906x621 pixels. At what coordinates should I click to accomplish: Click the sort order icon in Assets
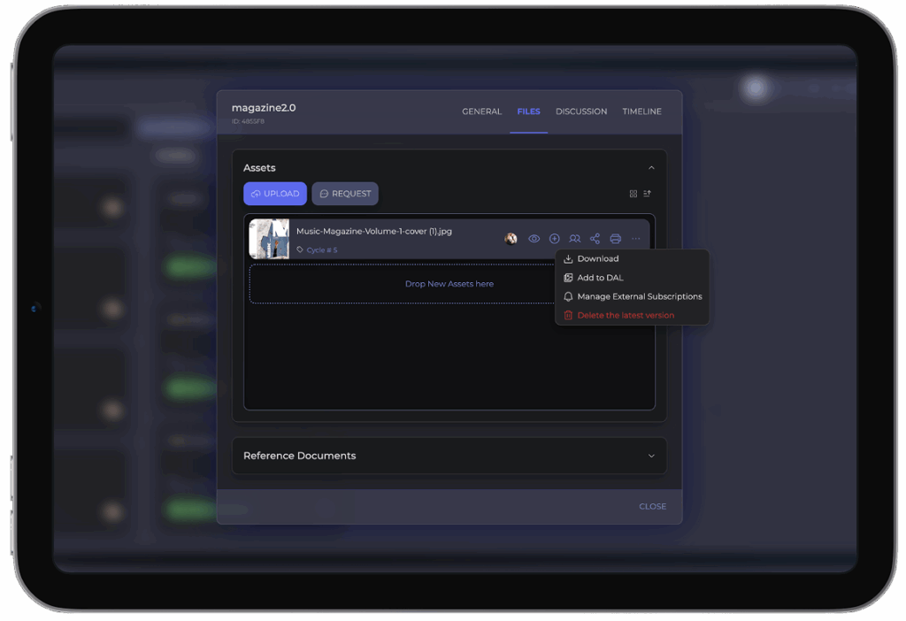tap(647, 194)
